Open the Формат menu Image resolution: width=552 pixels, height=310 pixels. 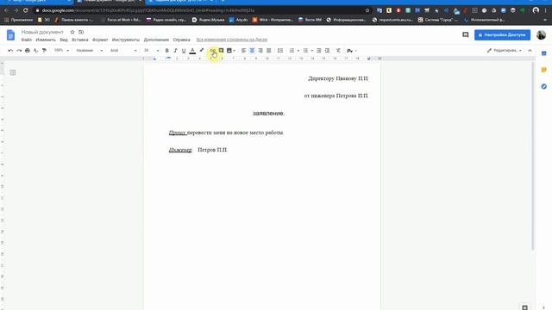click(x=100, y=40)
